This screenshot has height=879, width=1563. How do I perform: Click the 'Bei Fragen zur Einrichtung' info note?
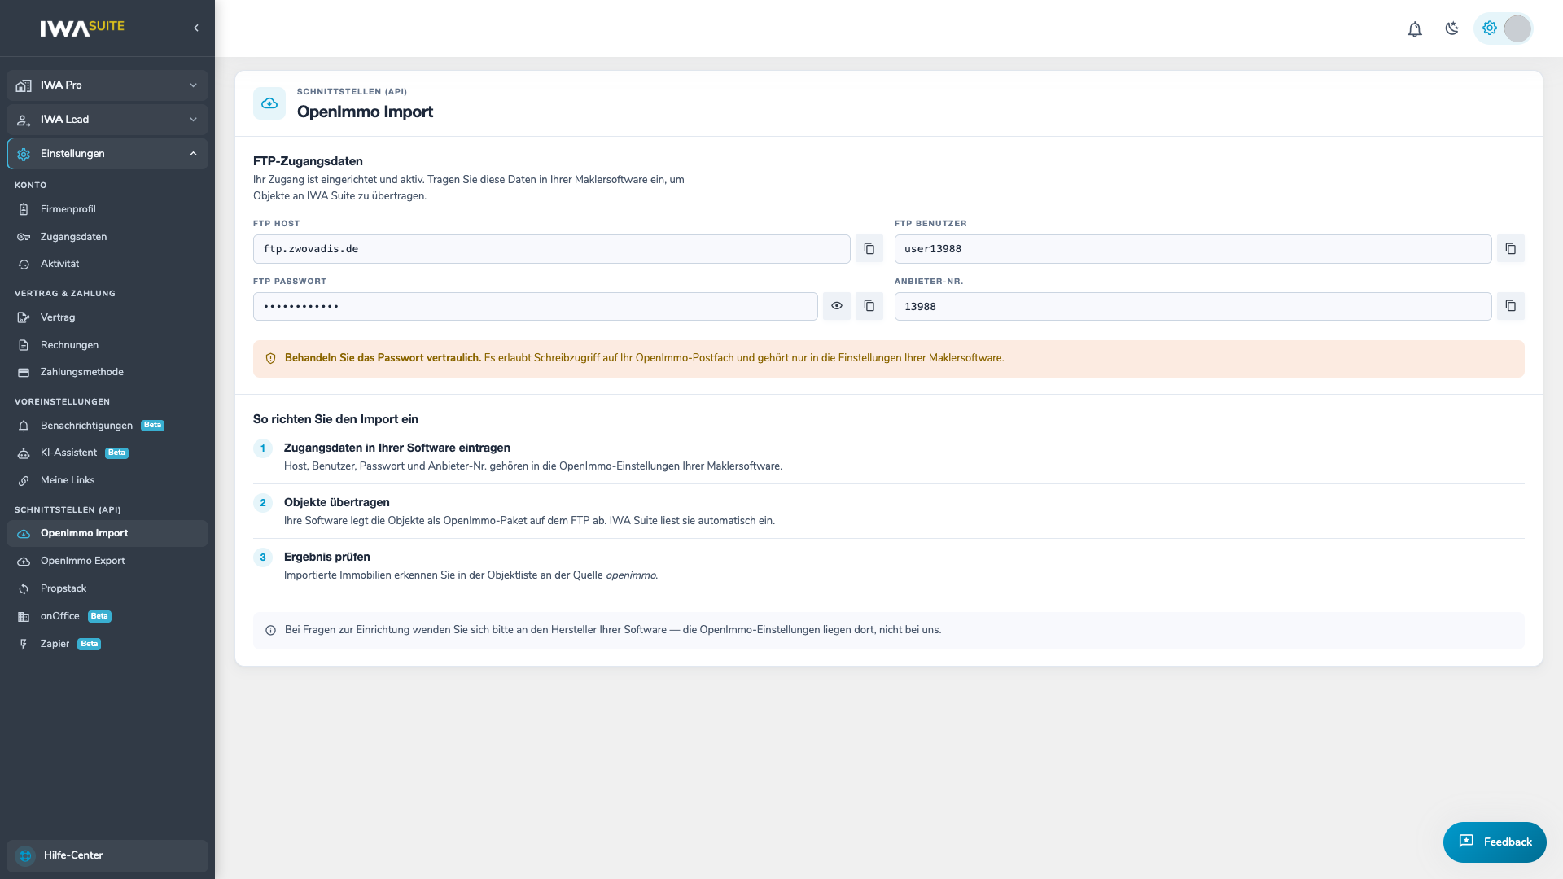[x=888, y=631]
